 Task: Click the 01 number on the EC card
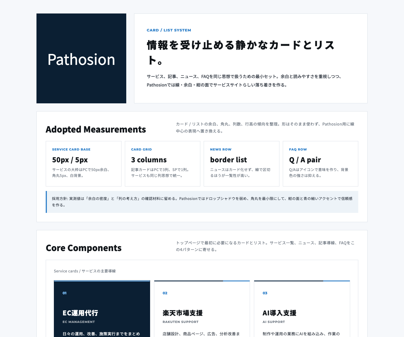(x=65, y=293)
